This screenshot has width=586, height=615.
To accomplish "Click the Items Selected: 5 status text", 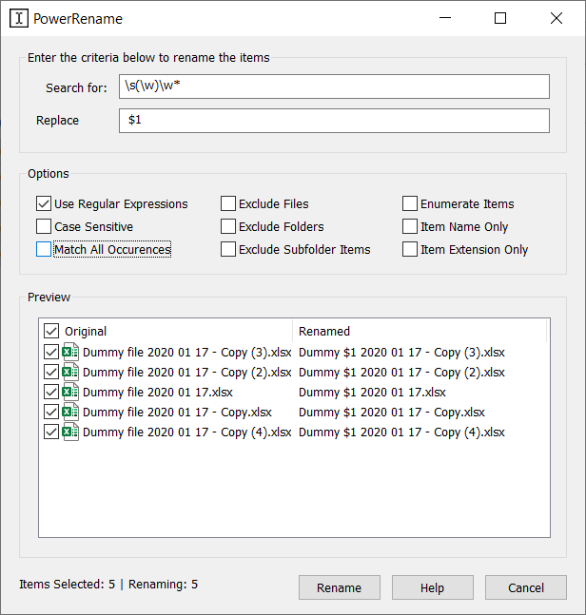I will tap(68, 585).
